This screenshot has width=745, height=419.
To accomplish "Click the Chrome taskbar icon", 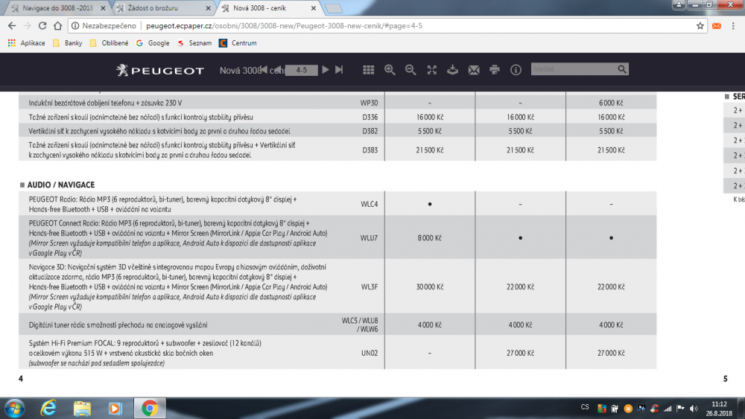I will point(150,408).
